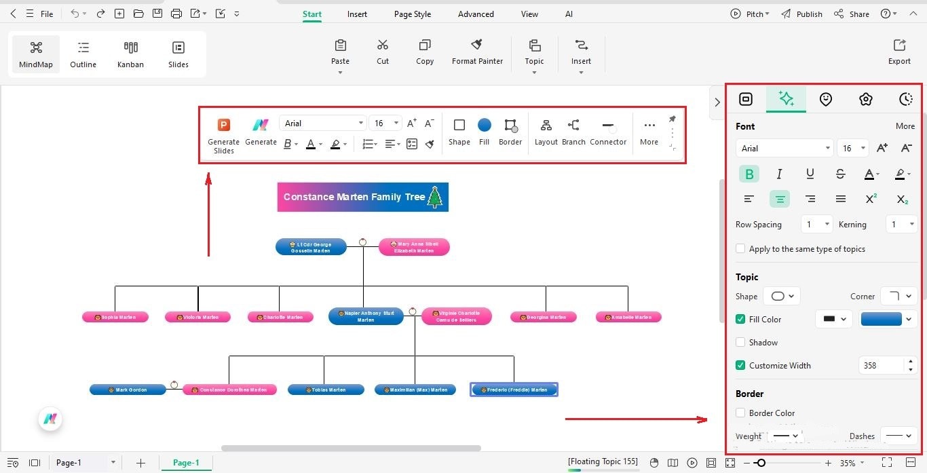
Task: Open Shape option in floating toolbar
Action: [x=459, y=132]
